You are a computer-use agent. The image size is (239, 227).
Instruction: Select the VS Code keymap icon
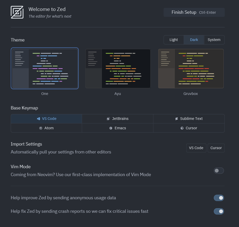pyautogui.click(x=38, y=119)
